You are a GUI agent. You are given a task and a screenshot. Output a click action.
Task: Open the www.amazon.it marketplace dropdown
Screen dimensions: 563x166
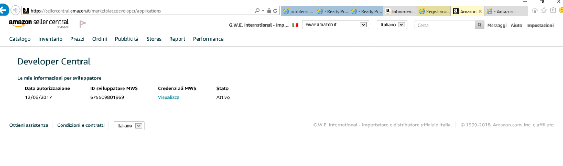(x=335, y=25)
